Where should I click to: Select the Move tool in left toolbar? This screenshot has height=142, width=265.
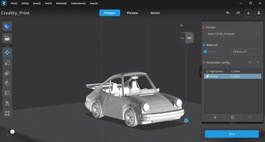pyautogui.click(x=7, y=52)
